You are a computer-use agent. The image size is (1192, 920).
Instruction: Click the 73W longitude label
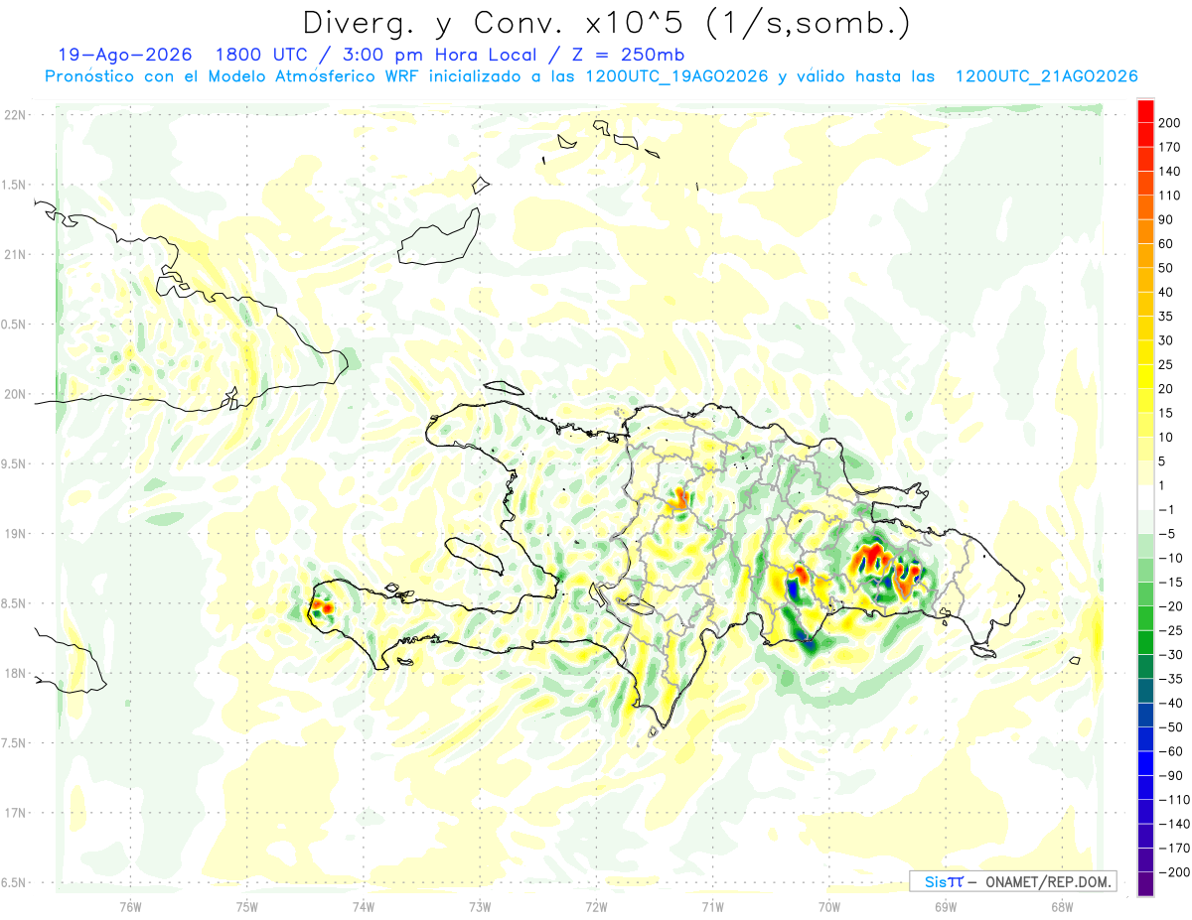coord(480,906)
